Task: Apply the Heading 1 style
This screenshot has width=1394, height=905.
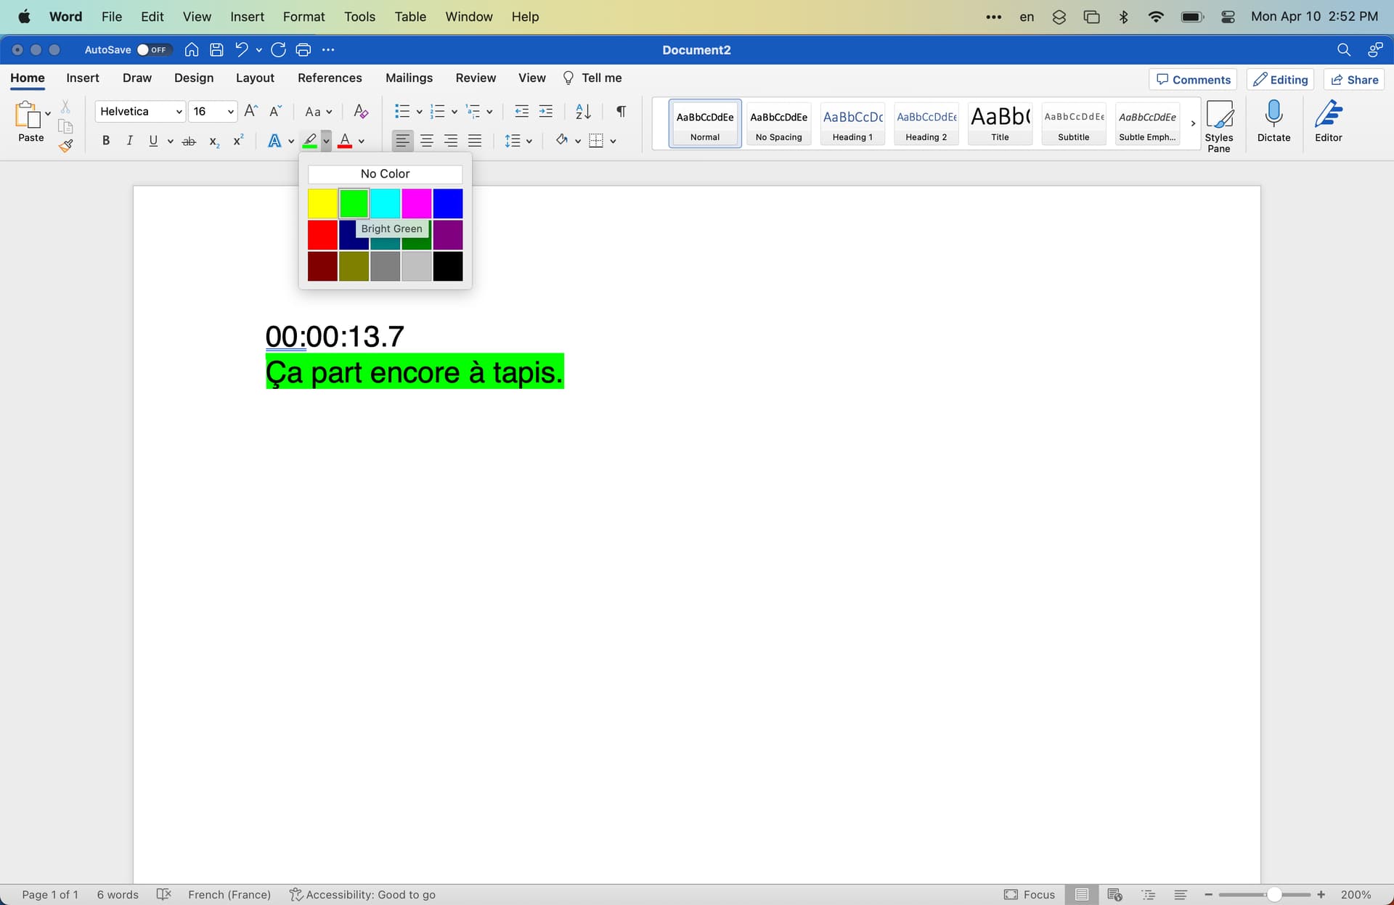Action: [852, 123]
